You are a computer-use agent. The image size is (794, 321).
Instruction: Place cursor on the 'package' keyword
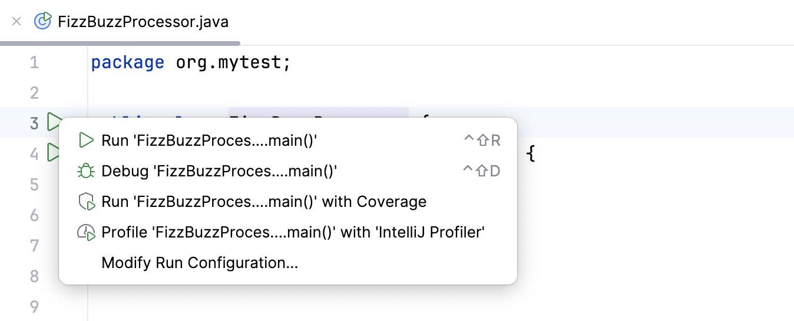[x=127, y=62]
